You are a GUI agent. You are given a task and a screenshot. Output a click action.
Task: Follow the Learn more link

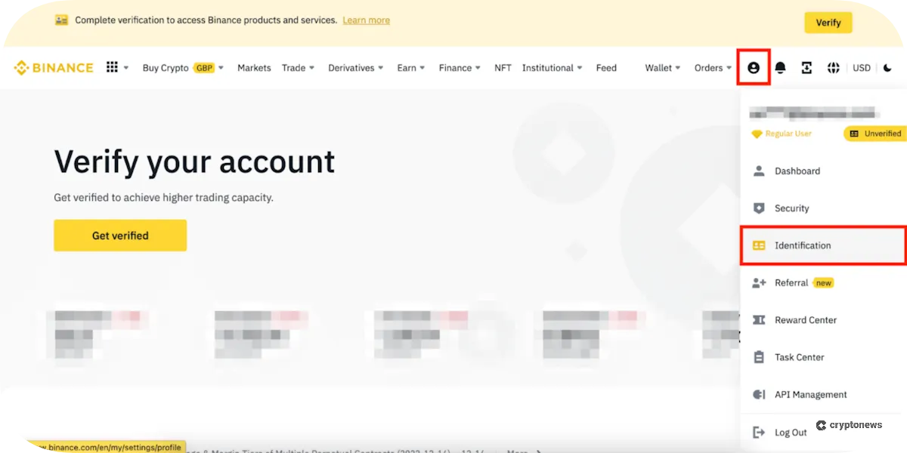(366, 20)
